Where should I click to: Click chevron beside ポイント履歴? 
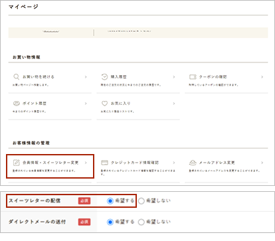[86, 104]
